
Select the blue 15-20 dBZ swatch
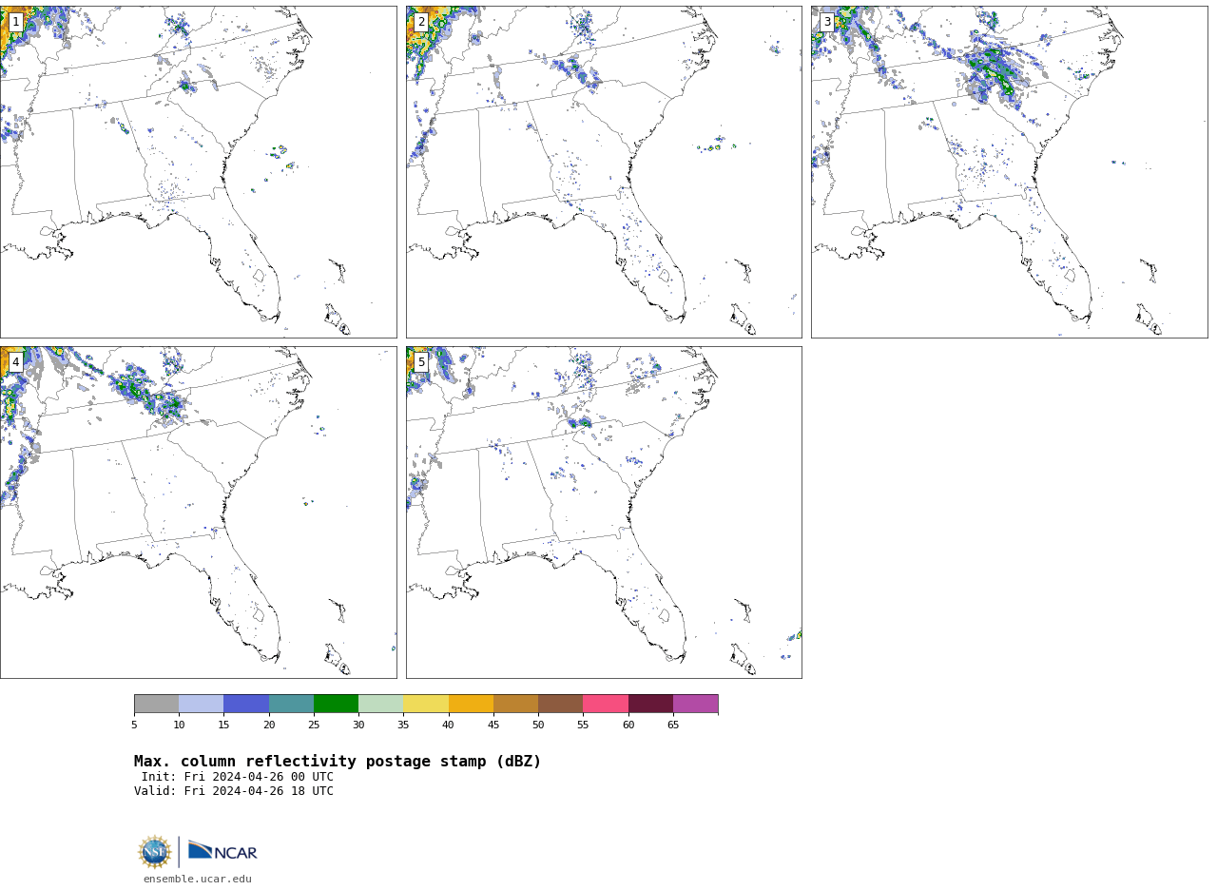246,704
